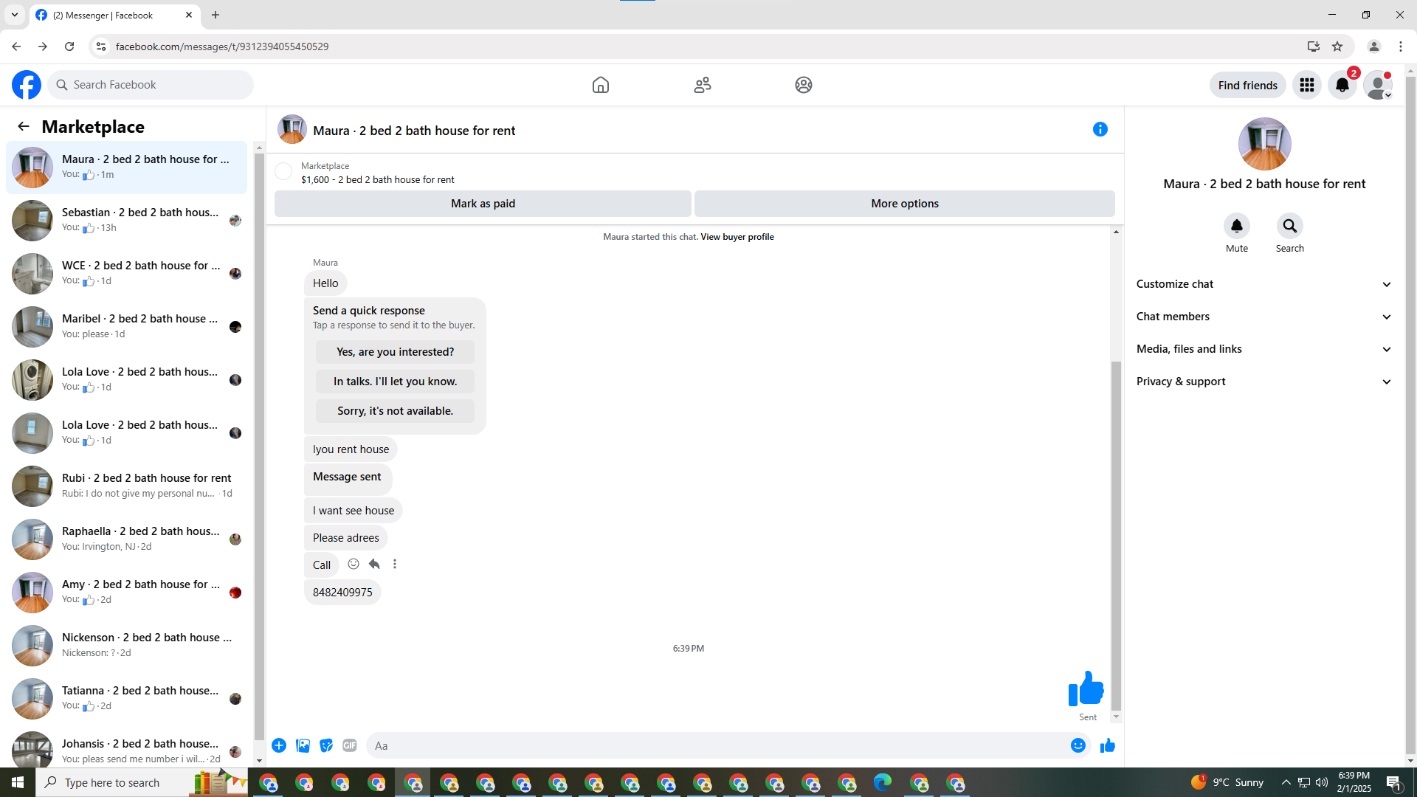1417x797 pixels.
Task: Click the GIF picker icon
Action: [350, 745]
